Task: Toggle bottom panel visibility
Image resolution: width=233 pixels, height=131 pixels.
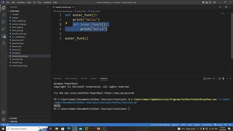Action: click(207, 2)
